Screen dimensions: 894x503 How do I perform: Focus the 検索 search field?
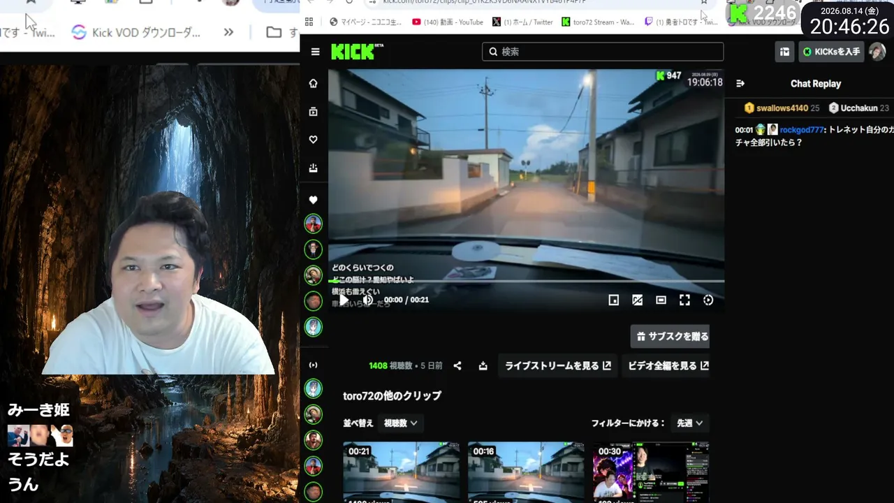click(603, 52)
